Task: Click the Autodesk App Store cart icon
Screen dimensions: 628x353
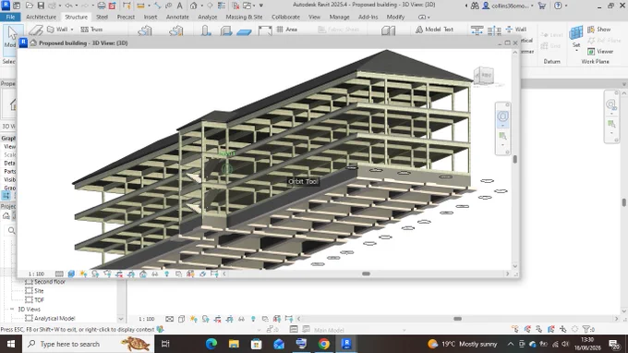Action: [x=542, y=6]
